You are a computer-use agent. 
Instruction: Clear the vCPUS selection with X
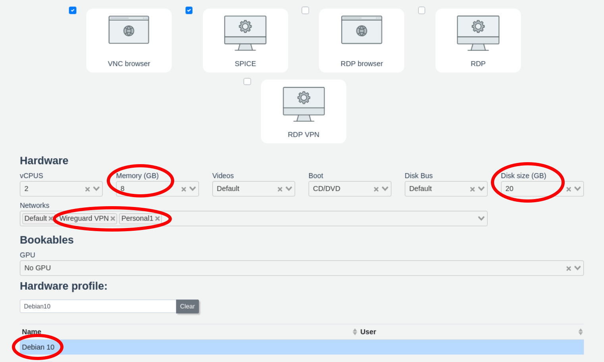(87, 189)
